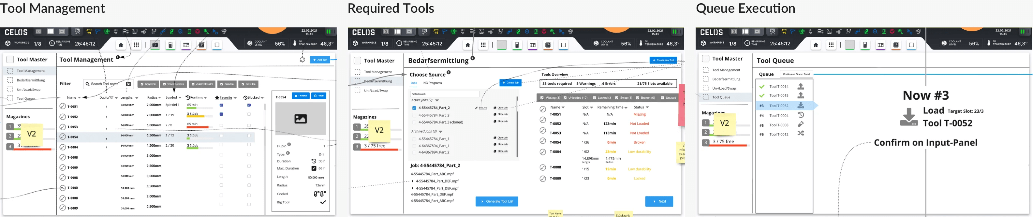Click load icon for Tool T-0052 in queue
The width and height of the screenshot is (1033, 217).
tap(800, 105)
